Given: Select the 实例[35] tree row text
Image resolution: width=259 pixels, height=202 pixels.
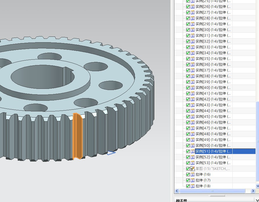Looking at the screenshot, I should (213, 59).
